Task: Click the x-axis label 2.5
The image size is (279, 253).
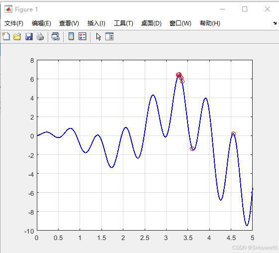Action: (x=145, y=238)
